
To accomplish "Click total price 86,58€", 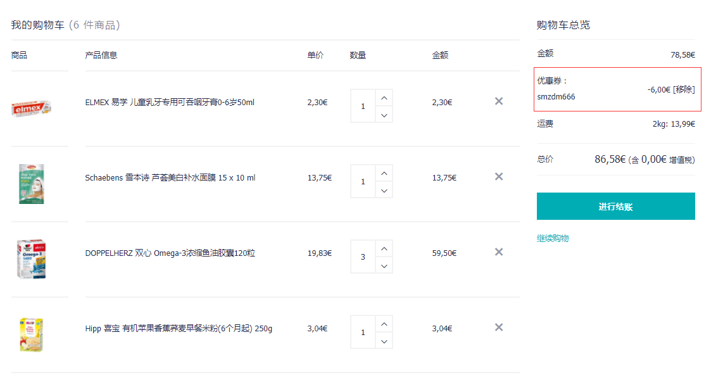I will pos(610,160).
